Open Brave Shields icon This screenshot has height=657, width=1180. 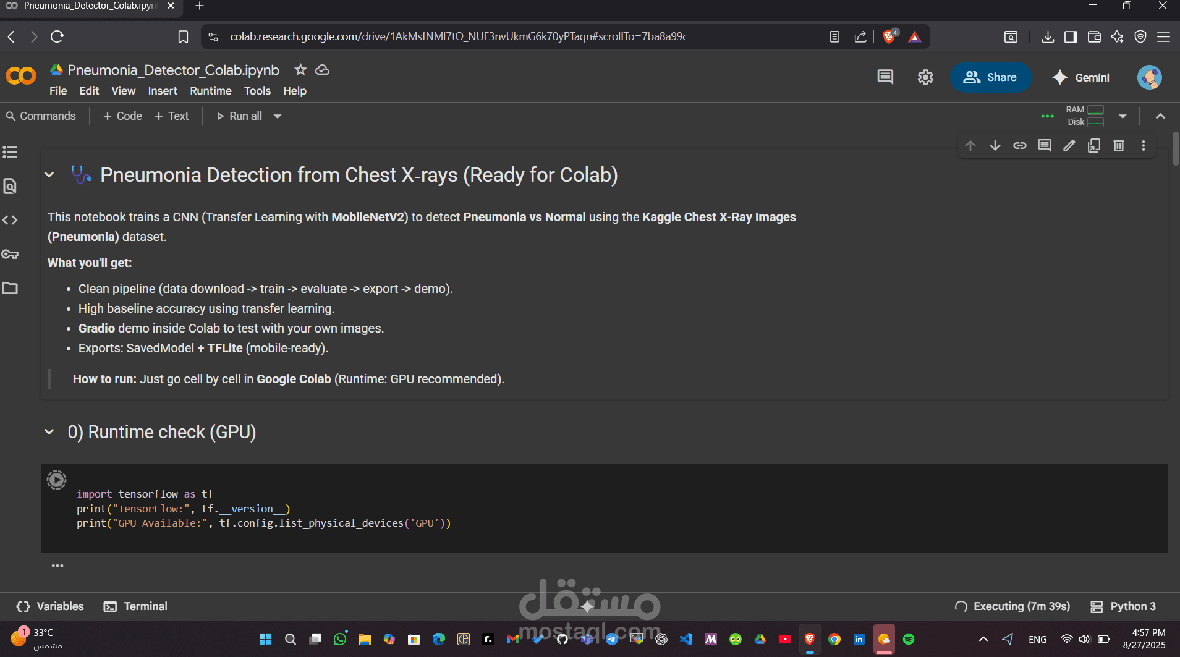point(889,36)
